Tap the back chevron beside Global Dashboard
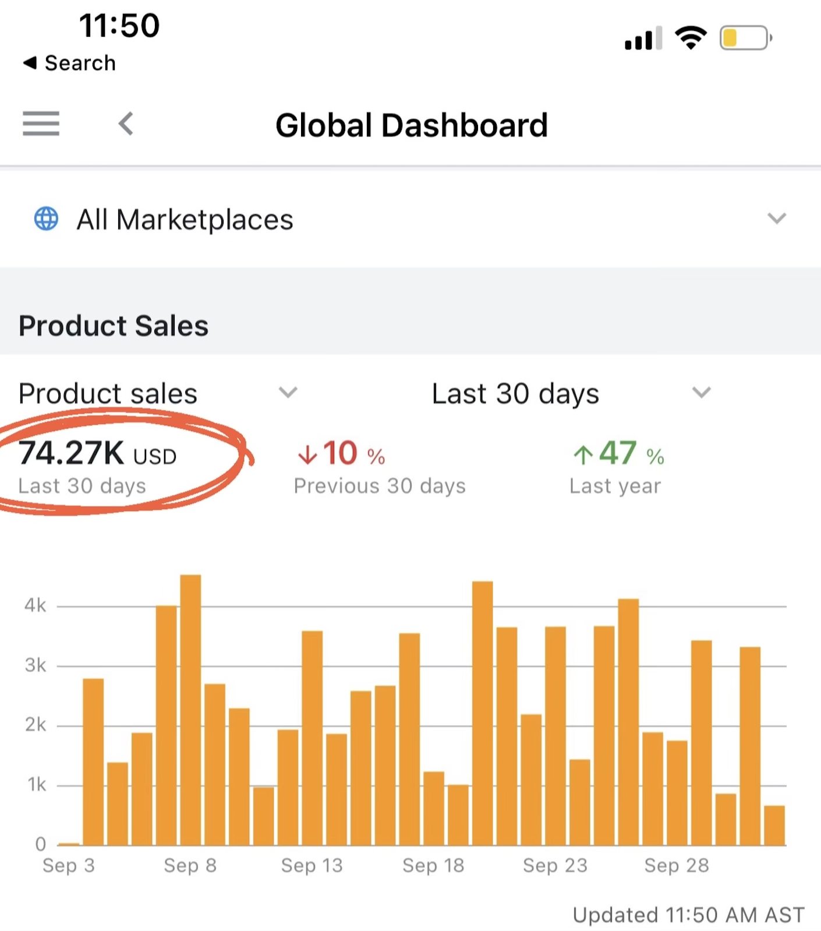Viewport: 821px width, 931px height. [126, 124]
